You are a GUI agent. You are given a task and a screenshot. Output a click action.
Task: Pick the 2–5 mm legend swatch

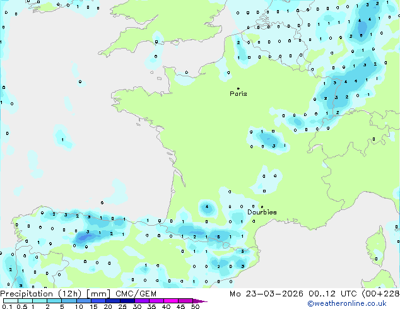(x=54, y=301)
